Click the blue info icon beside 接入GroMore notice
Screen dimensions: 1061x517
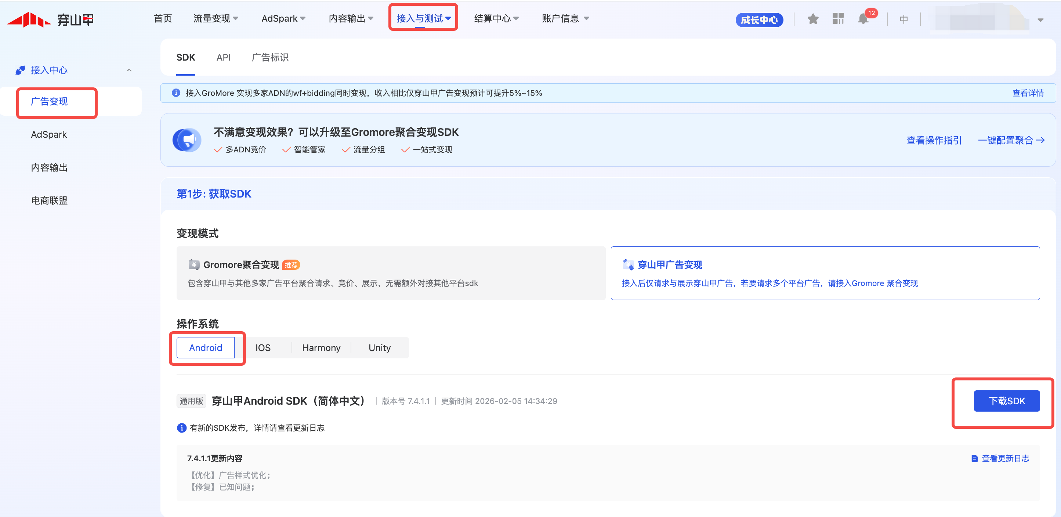176,93
